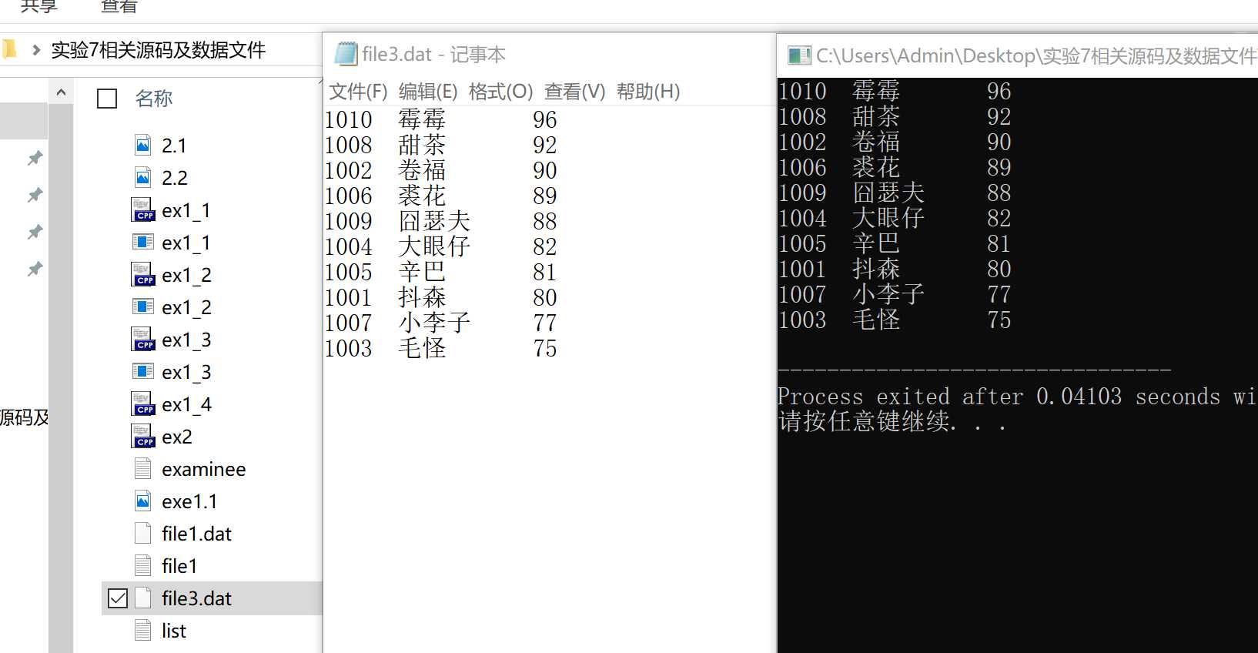Click the file3.dat file icon
Image resolution: width=1258 pixels, height=653 pixels.
click(x=143, y=598)
